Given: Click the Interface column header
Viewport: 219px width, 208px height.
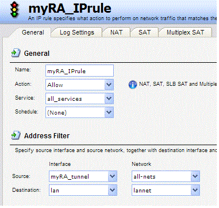Looking at the screenshot, I should coord(60,164).
